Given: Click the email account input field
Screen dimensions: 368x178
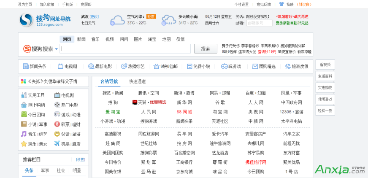Looking at the screenshot, I should (260, 23).
